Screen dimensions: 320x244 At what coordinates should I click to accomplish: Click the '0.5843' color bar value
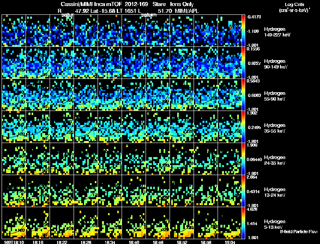click(253, 81)
